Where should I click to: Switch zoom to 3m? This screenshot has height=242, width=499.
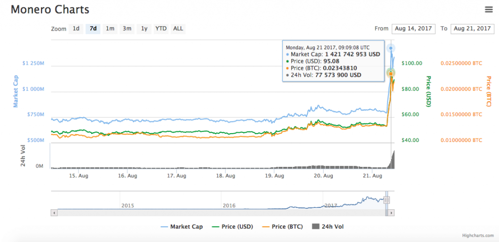coord(127,29)
